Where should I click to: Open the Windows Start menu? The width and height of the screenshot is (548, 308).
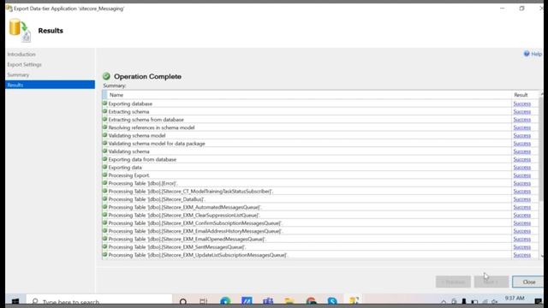pyautogui.click(x=15, y=301)
